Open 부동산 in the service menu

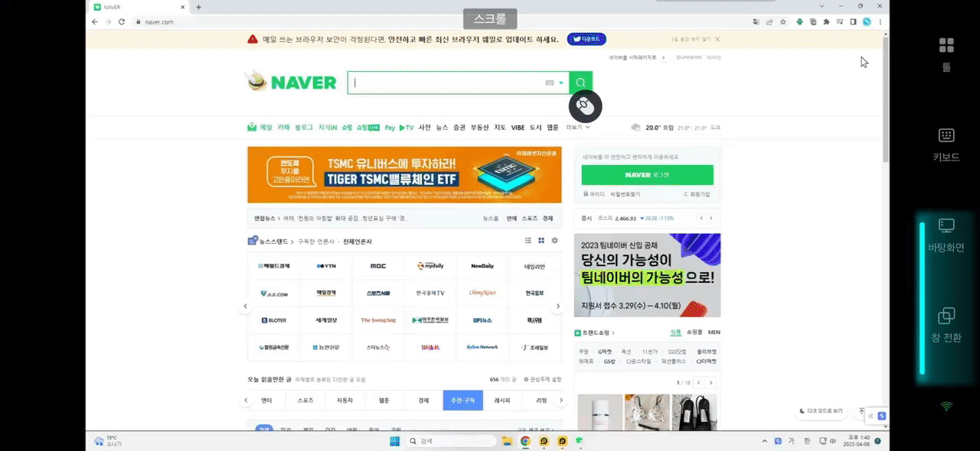[x=479, y=128]
